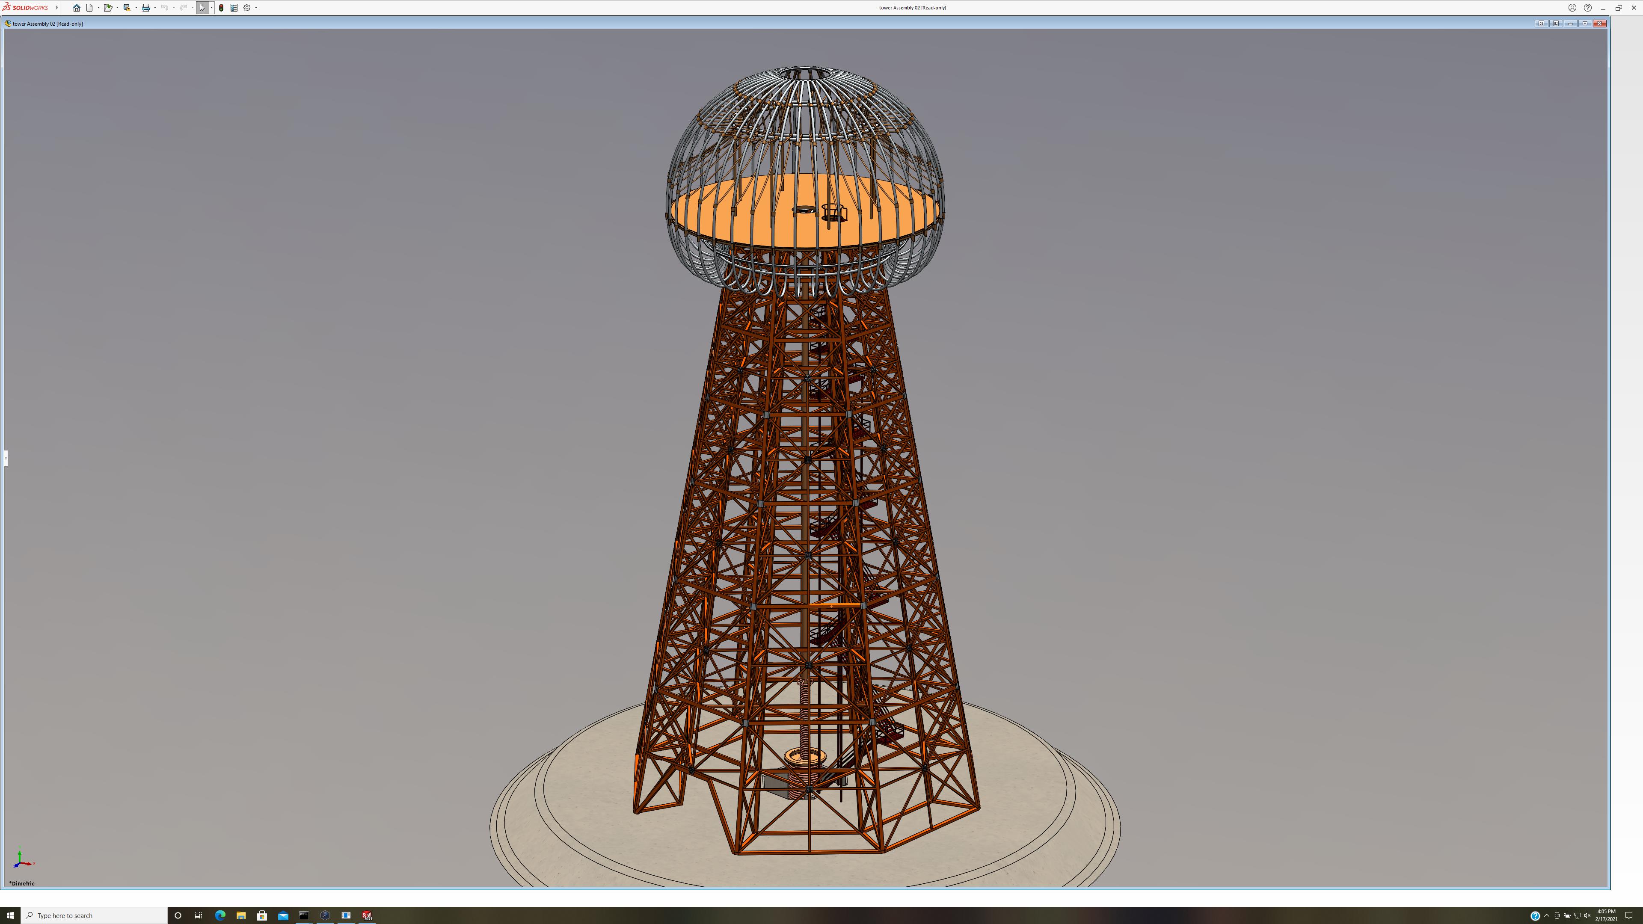Expand the Save options dropdown arrow
This screenshot has height=924, width=1643.
pyautogui.click(x=136, y=8)
